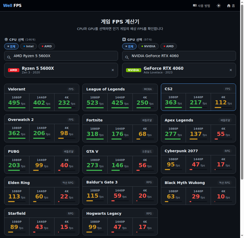Screen dimensions: 244x238
Task: Click the Fortnite card title
Action: coord(95,120)
